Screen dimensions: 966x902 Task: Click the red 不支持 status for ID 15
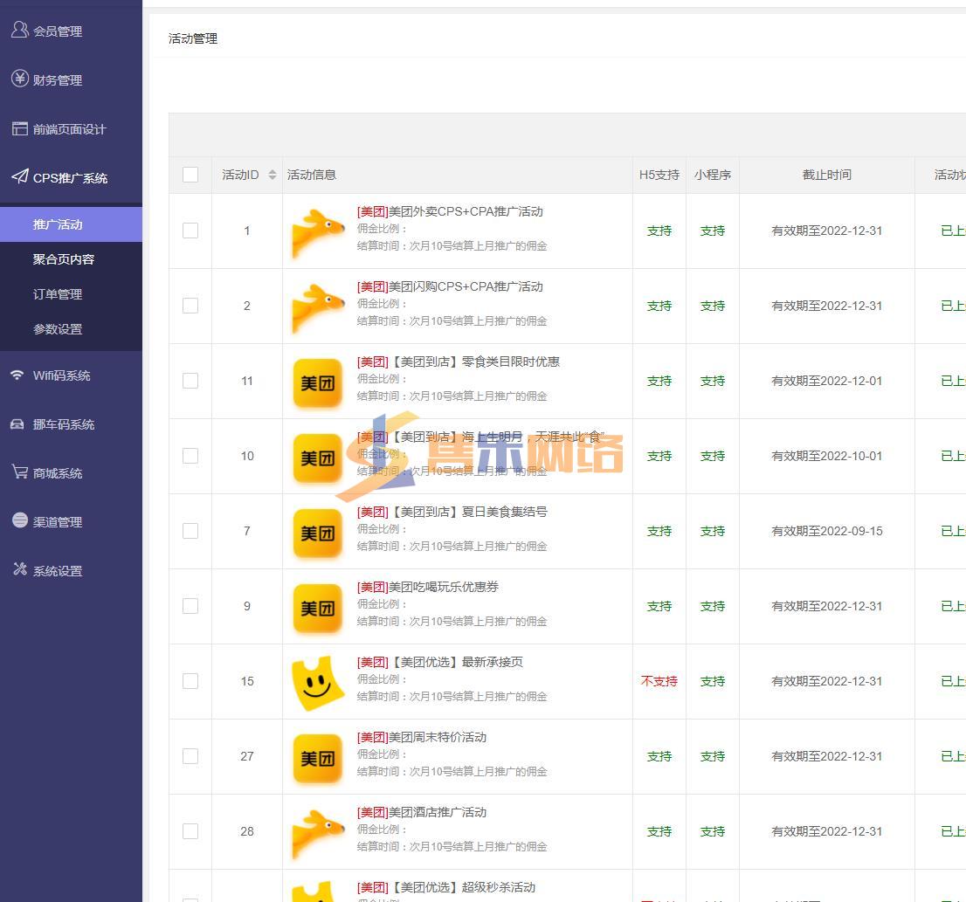[659, 682]
